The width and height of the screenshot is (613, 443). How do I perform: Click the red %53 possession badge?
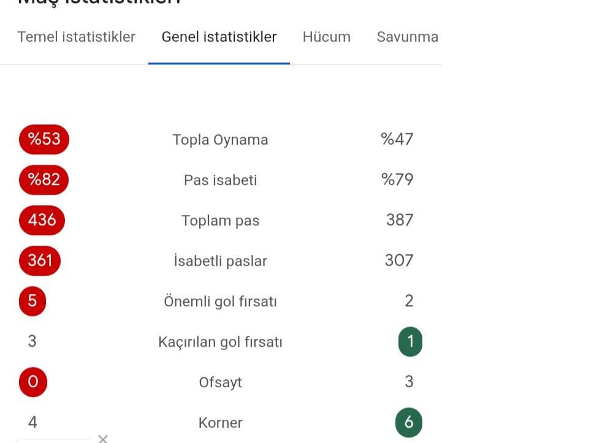(44, 138)
